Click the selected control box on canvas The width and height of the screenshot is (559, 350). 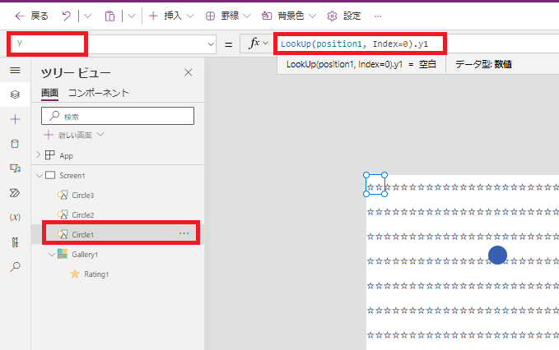(375, 185)
